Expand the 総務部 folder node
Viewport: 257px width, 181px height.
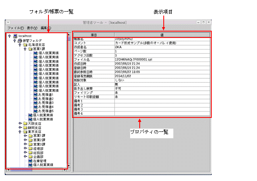click(x=25, y=152)
